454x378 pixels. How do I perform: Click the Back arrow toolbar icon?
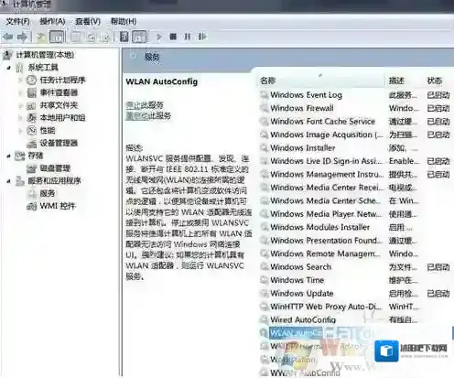pyautogui.click(x=8, y=37)
